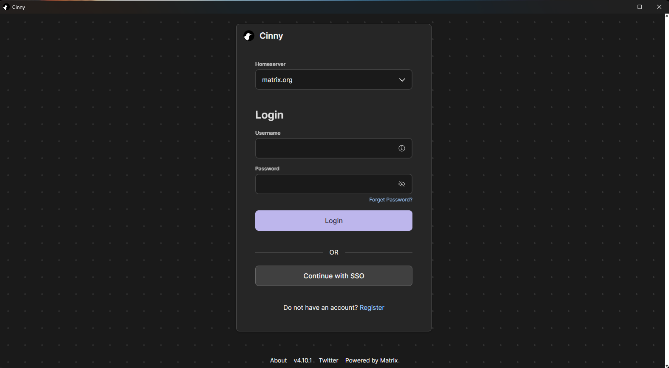Viewport: 669px width, 368px height.
Task: Click the username info icon
Action: [402, 148]
